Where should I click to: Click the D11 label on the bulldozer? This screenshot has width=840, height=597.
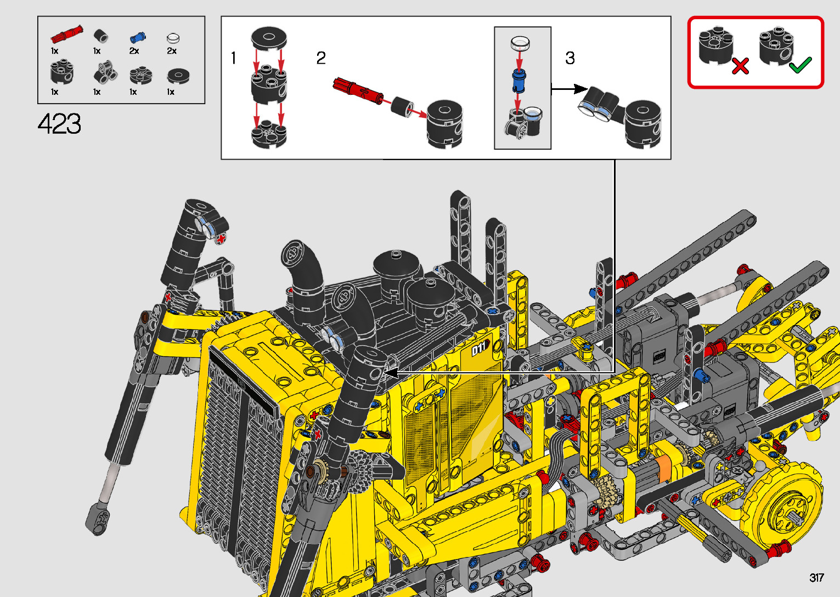[x=481, y=348]
